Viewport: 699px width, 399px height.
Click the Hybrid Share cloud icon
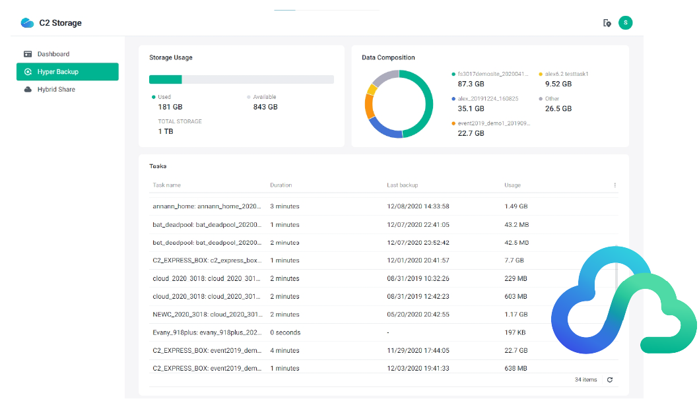click(x=28, y=90)
